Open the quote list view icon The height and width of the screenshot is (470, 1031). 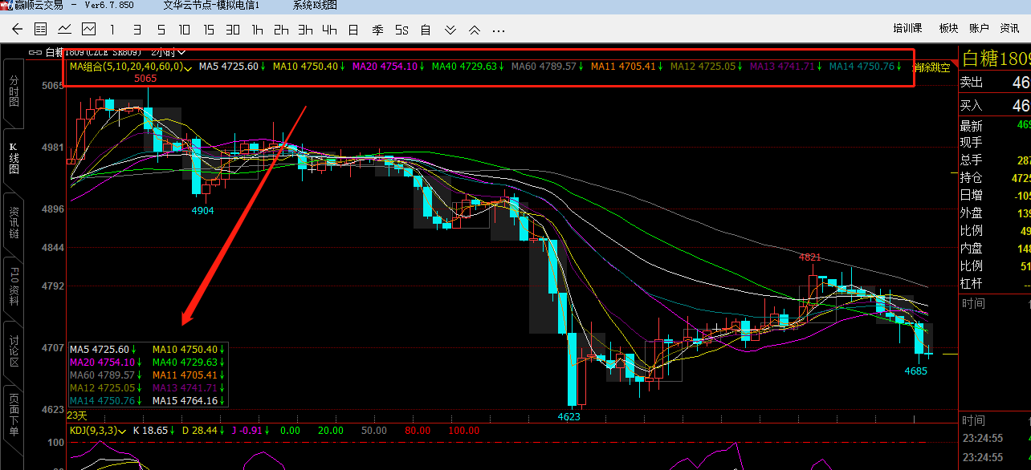coord(40,30)
